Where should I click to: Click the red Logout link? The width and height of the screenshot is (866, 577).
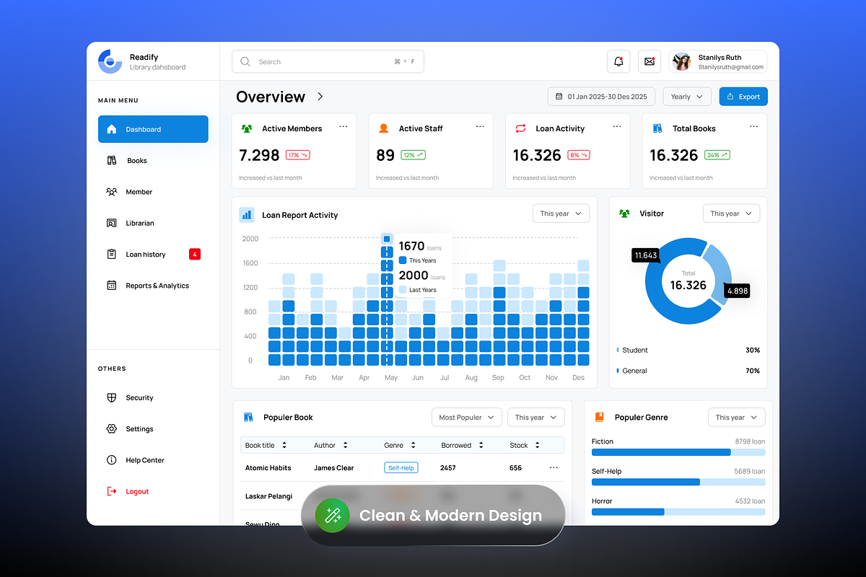pyautogui.click(x=137, y=492)
